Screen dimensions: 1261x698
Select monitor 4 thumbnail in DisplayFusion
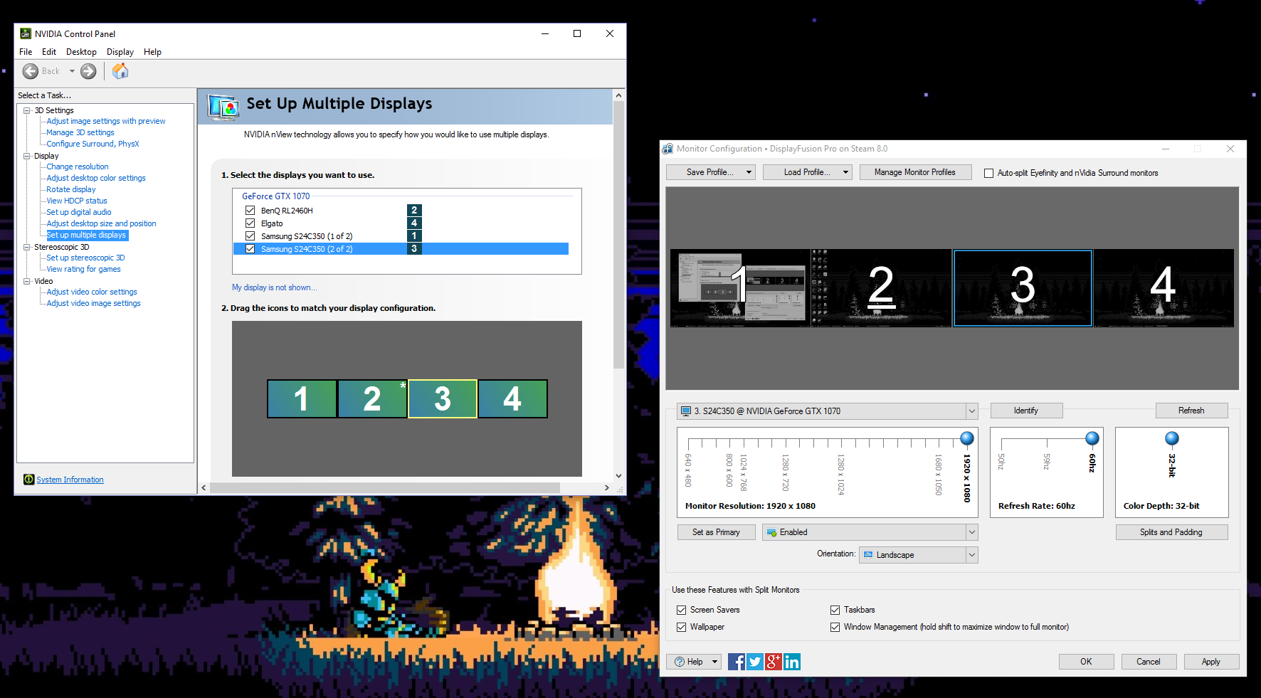coord(1164,287)
